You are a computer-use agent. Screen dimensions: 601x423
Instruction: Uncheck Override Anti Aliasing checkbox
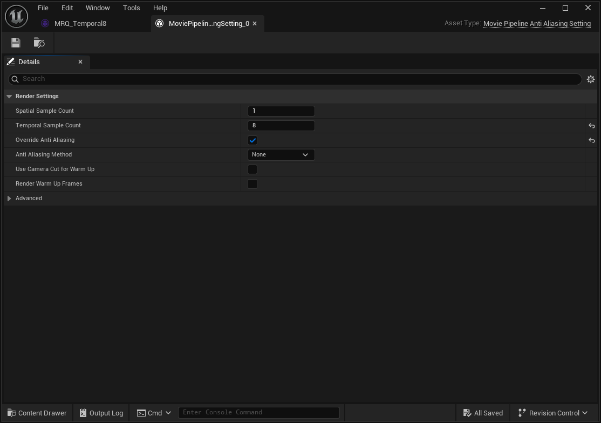252,140
